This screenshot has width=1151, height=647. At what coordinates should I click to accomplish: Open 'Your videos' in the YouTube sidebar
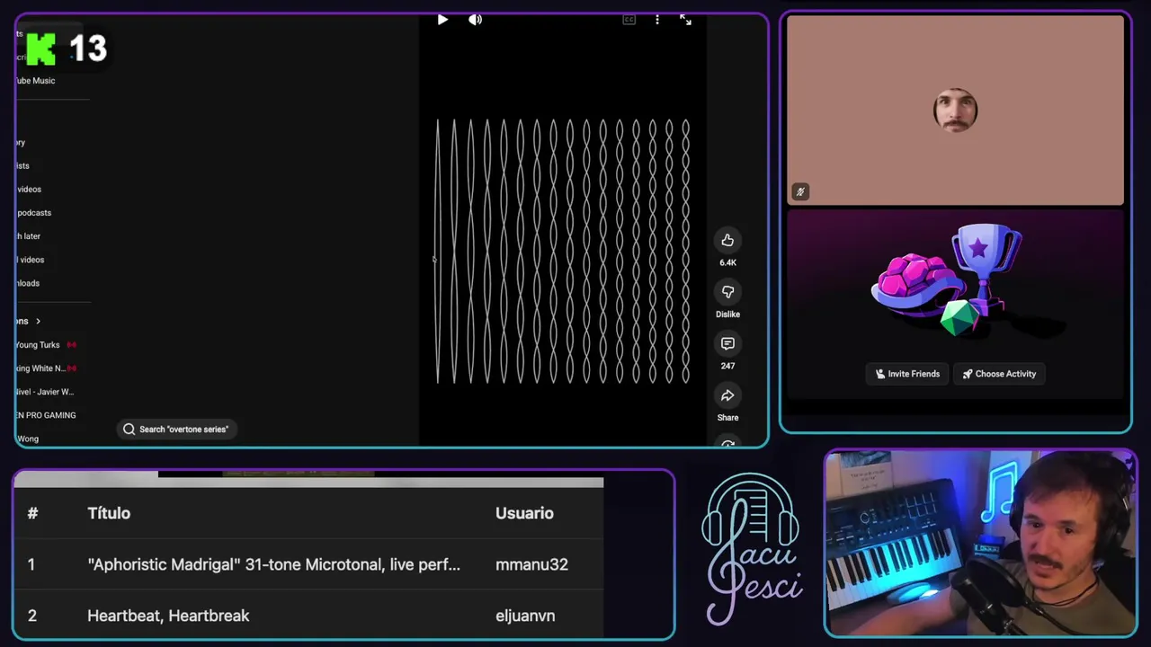[x=29, y=190]
